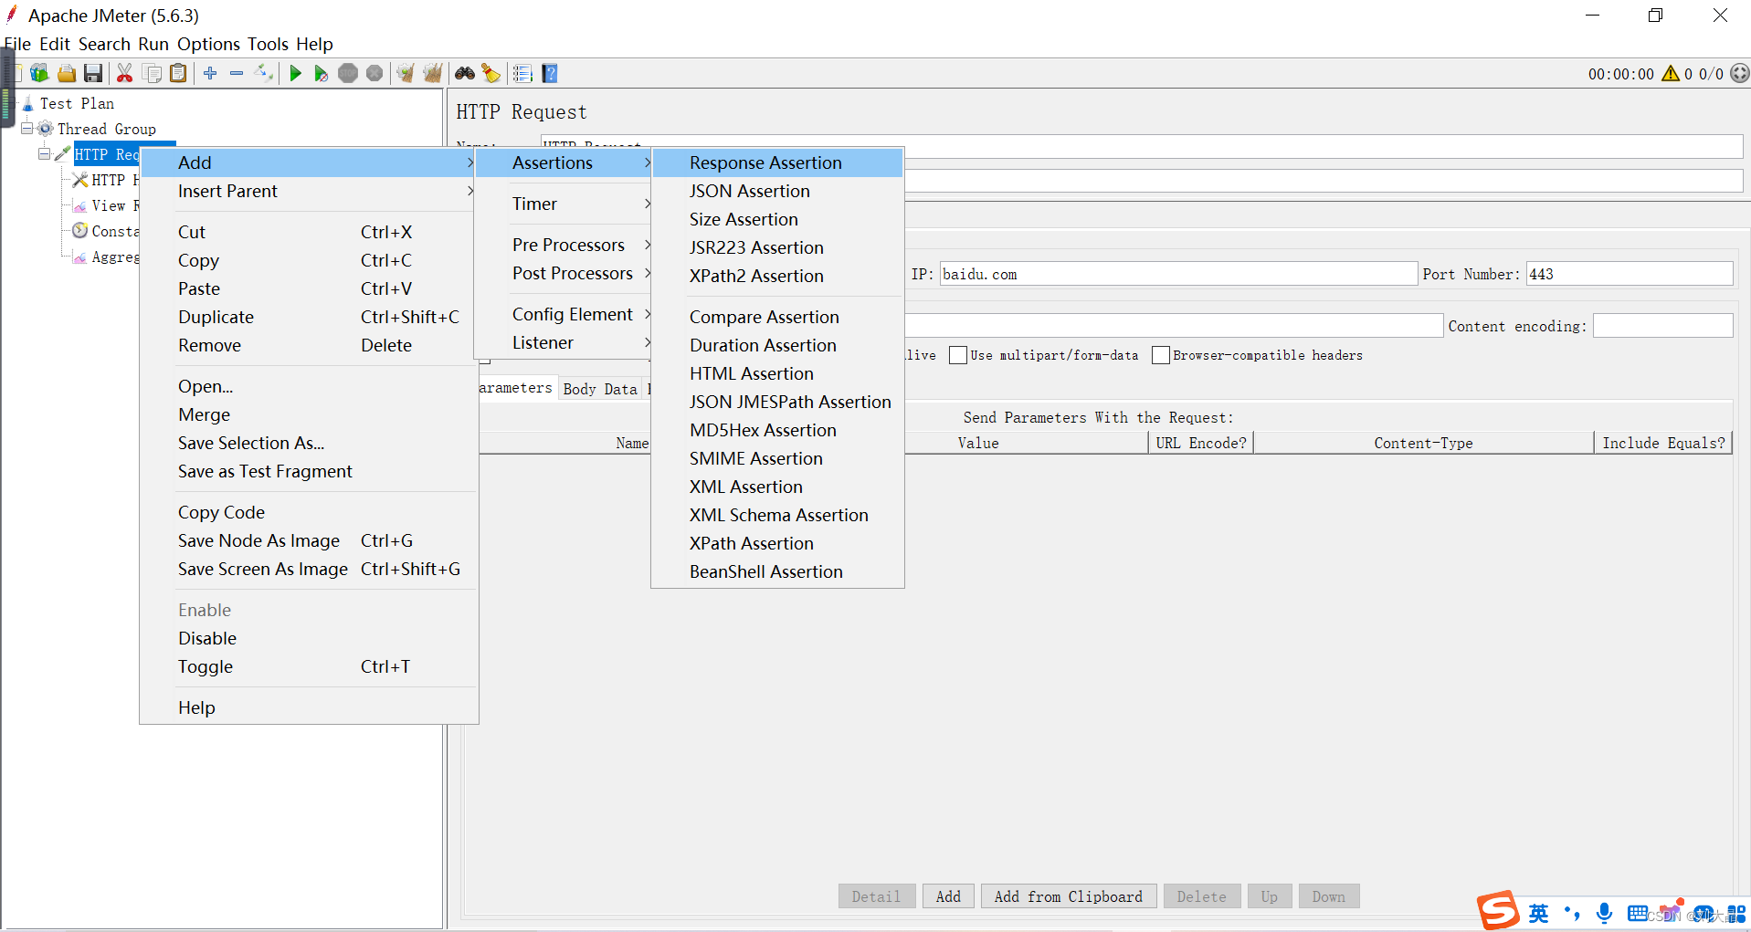
Task: Click the Add parameter button
Action: (x=948, y=896)
